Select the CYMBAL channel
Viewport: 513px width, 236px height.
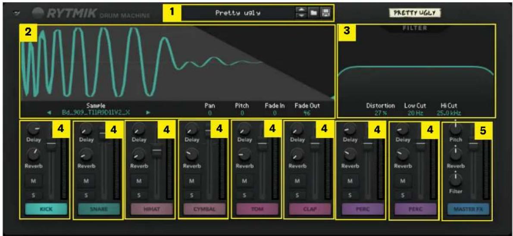coord(204,208)
